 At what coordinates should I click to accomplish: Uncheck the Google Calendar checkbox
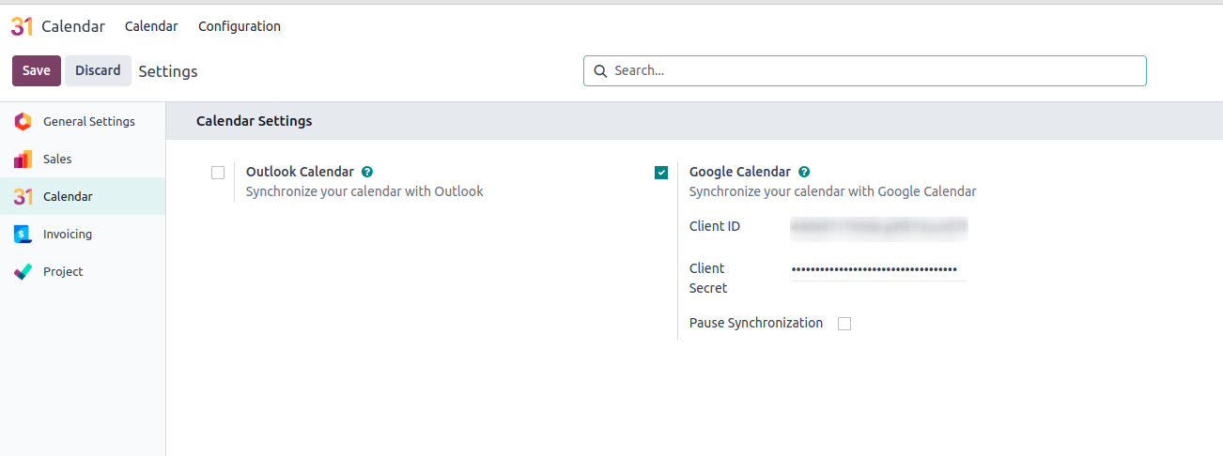point(661,173)
